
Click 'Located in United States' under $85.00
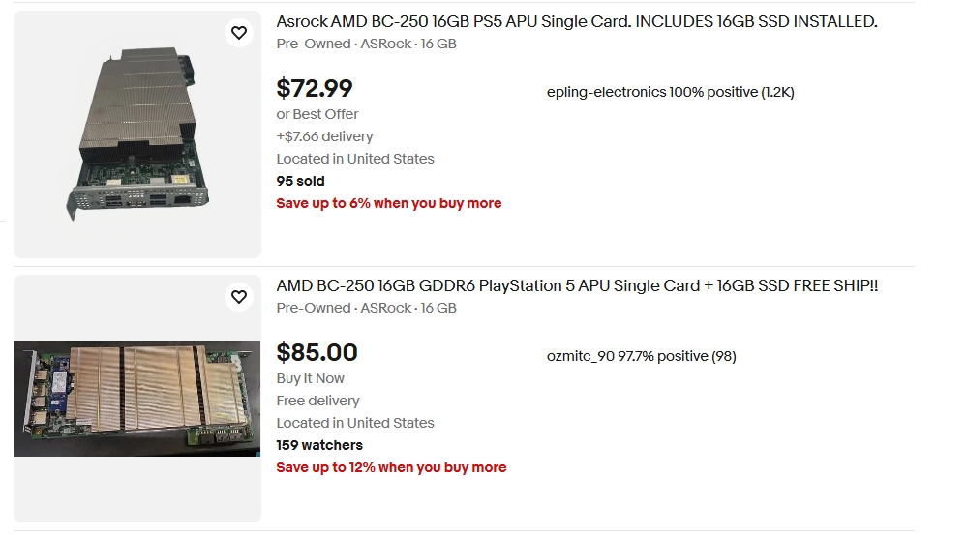tap(355, 423)
